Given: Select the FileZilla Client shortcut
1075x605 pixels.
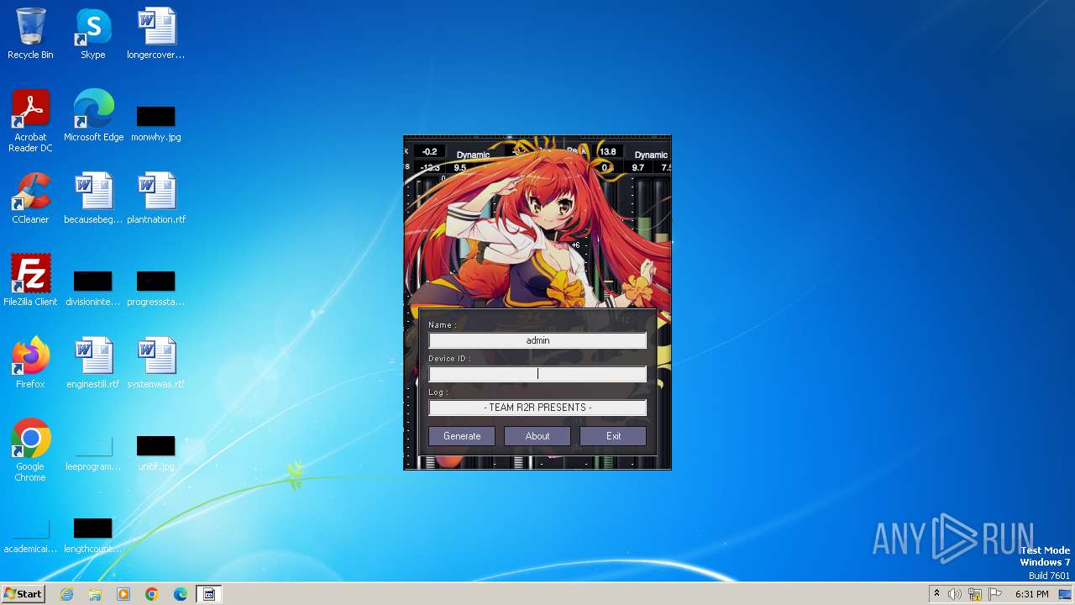Looking at the screenshot, I should tap(30, 281).
